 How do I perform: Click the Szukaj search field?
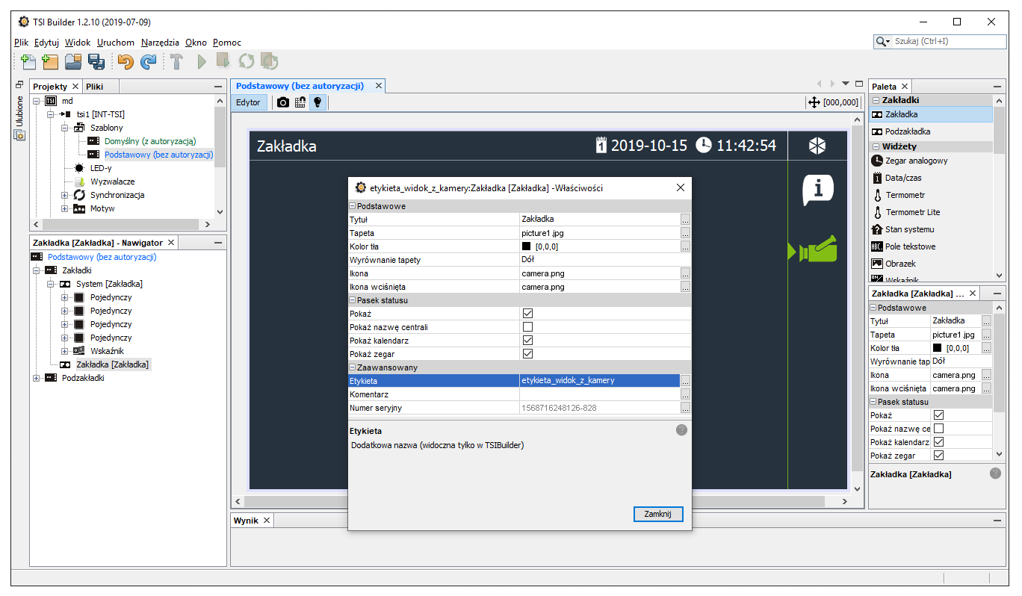pos(945,42)
